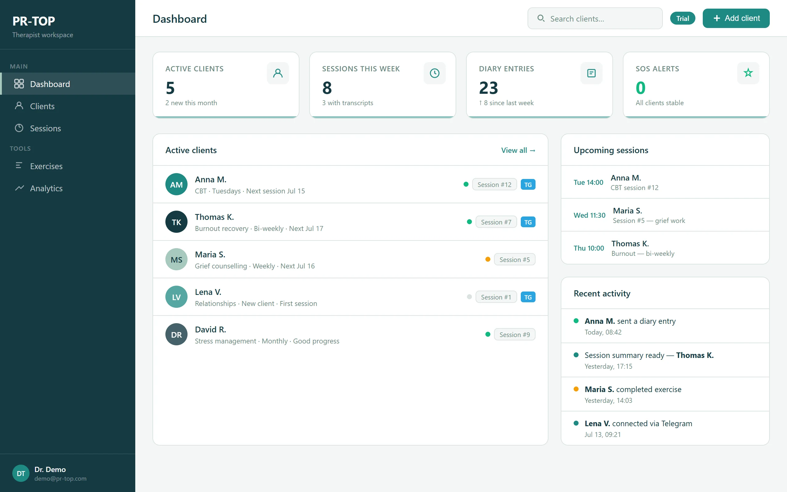Viewport: 787px width, 492px height.
Task: Click the Analytics trend line icon
Action: (x=19, y=188)
